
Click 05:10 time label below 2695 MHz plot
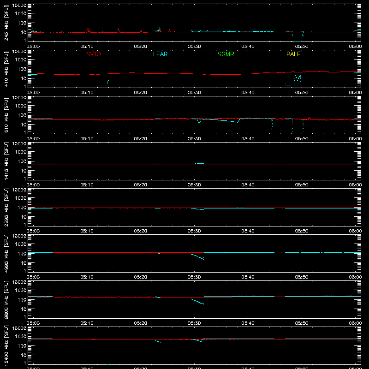[x=87, y=231]
